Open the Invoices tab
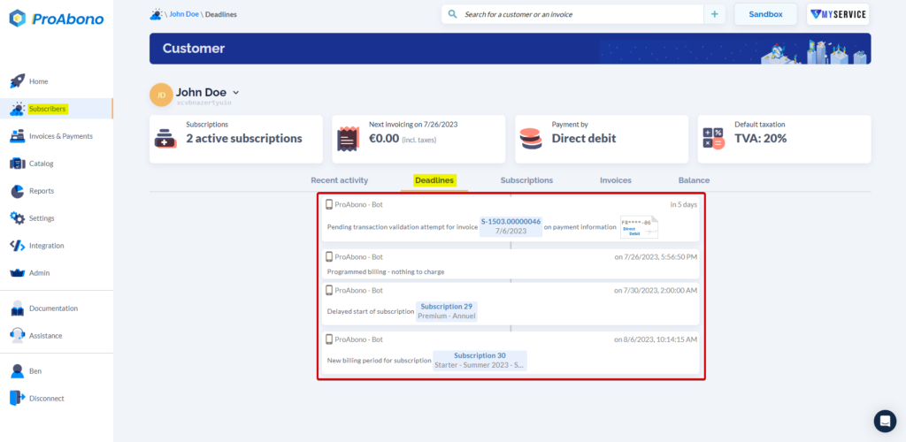 (616, 180)
